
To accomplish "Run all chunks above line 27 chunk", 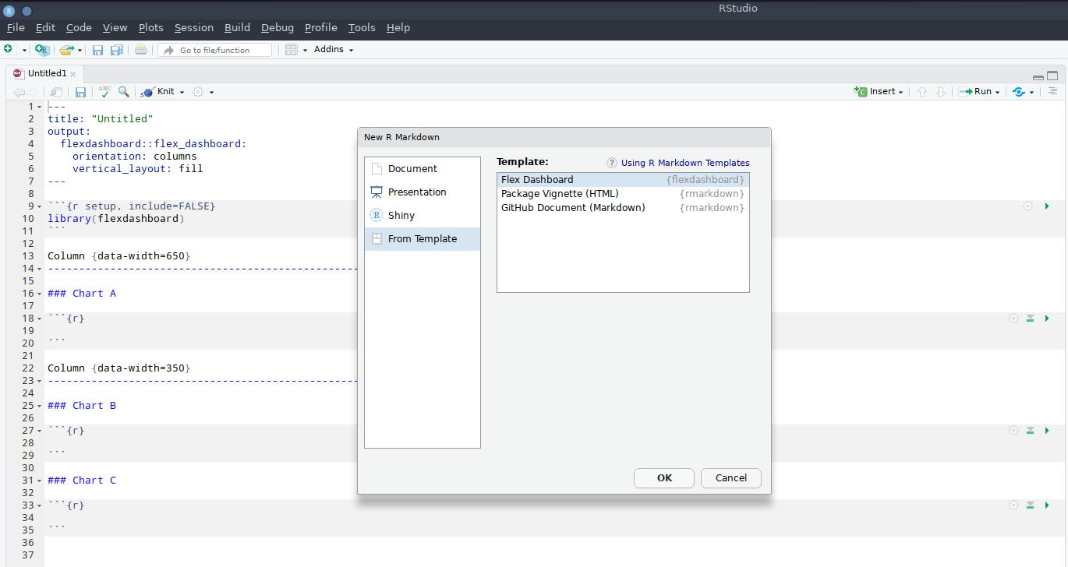I will click(x=1030, y=431).
